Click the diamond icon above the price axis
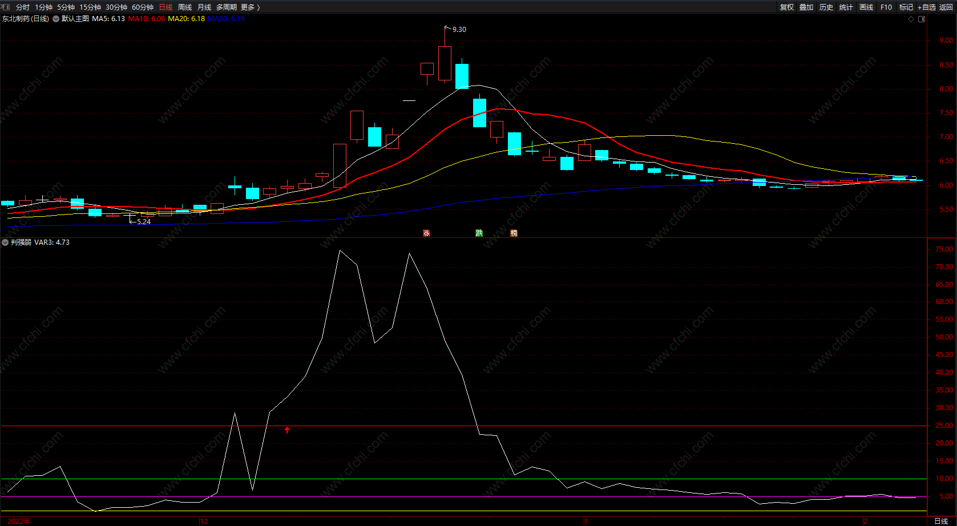The width and height of the screenshot is (957, 526). click(x=911, y=19)
